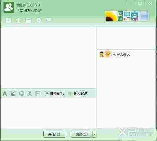
Task: Select the screenshot scissors tool
Action: click(30, 93)
